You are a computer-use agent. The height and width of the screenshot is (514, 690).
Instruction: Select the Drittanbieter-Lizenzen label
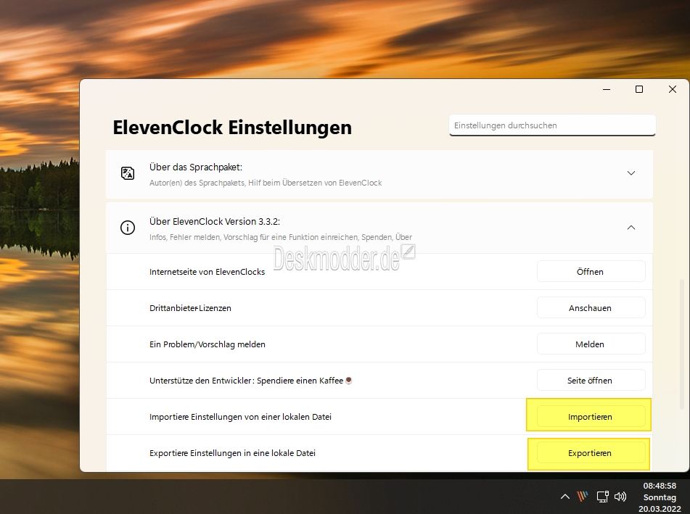(x=190, y=308)
